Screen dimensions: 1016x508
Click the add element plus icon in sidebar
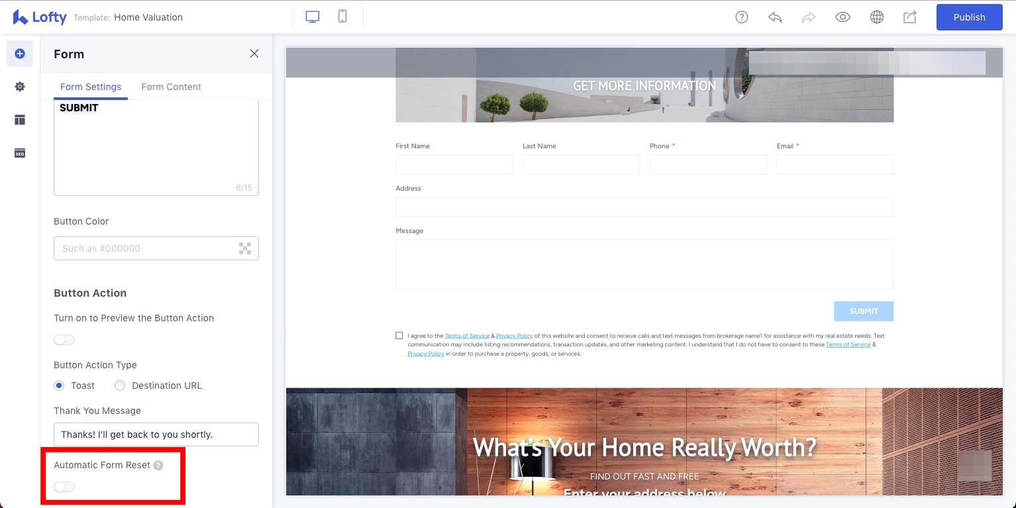tap(20, 54)
